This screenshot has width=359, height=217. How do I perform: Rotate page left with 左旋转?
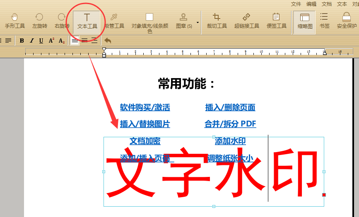39,21
